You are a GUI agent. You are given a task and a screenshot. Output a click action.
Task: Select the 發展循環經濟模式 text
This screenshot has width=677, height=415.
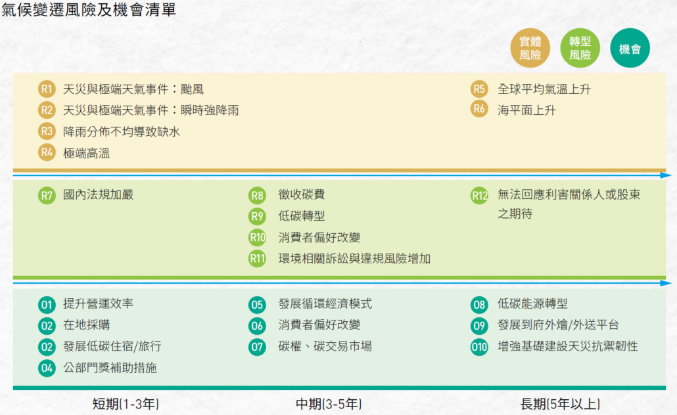pos(325,304)
